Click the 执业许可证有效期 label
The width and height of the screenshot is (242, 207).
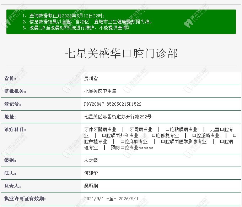coord(25,199)
